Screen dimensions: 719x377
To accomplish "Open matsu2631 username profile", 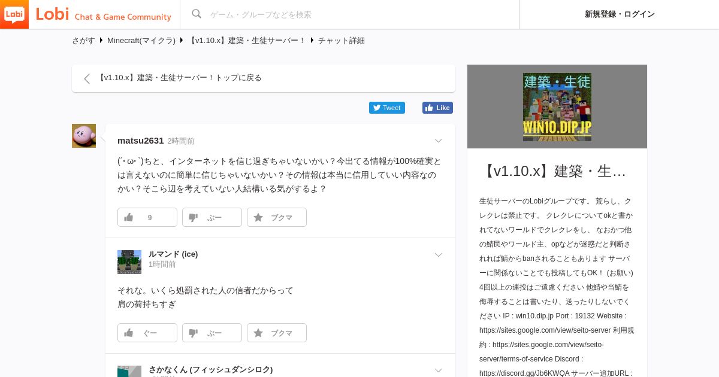I will (141, 141).
